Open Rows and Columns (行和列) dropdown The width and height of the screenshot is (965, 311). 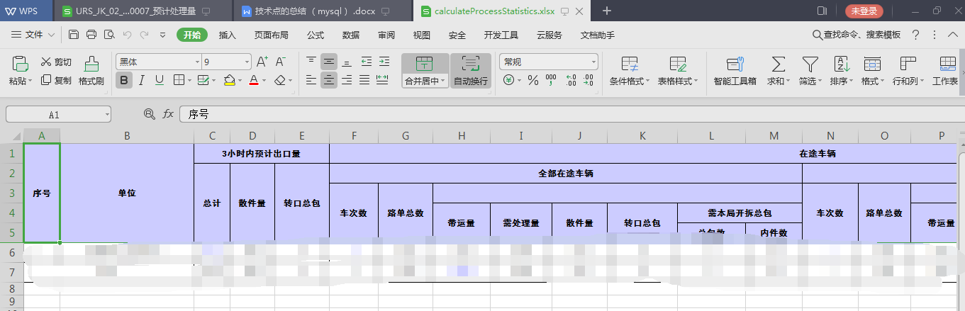tap(908, 71)
